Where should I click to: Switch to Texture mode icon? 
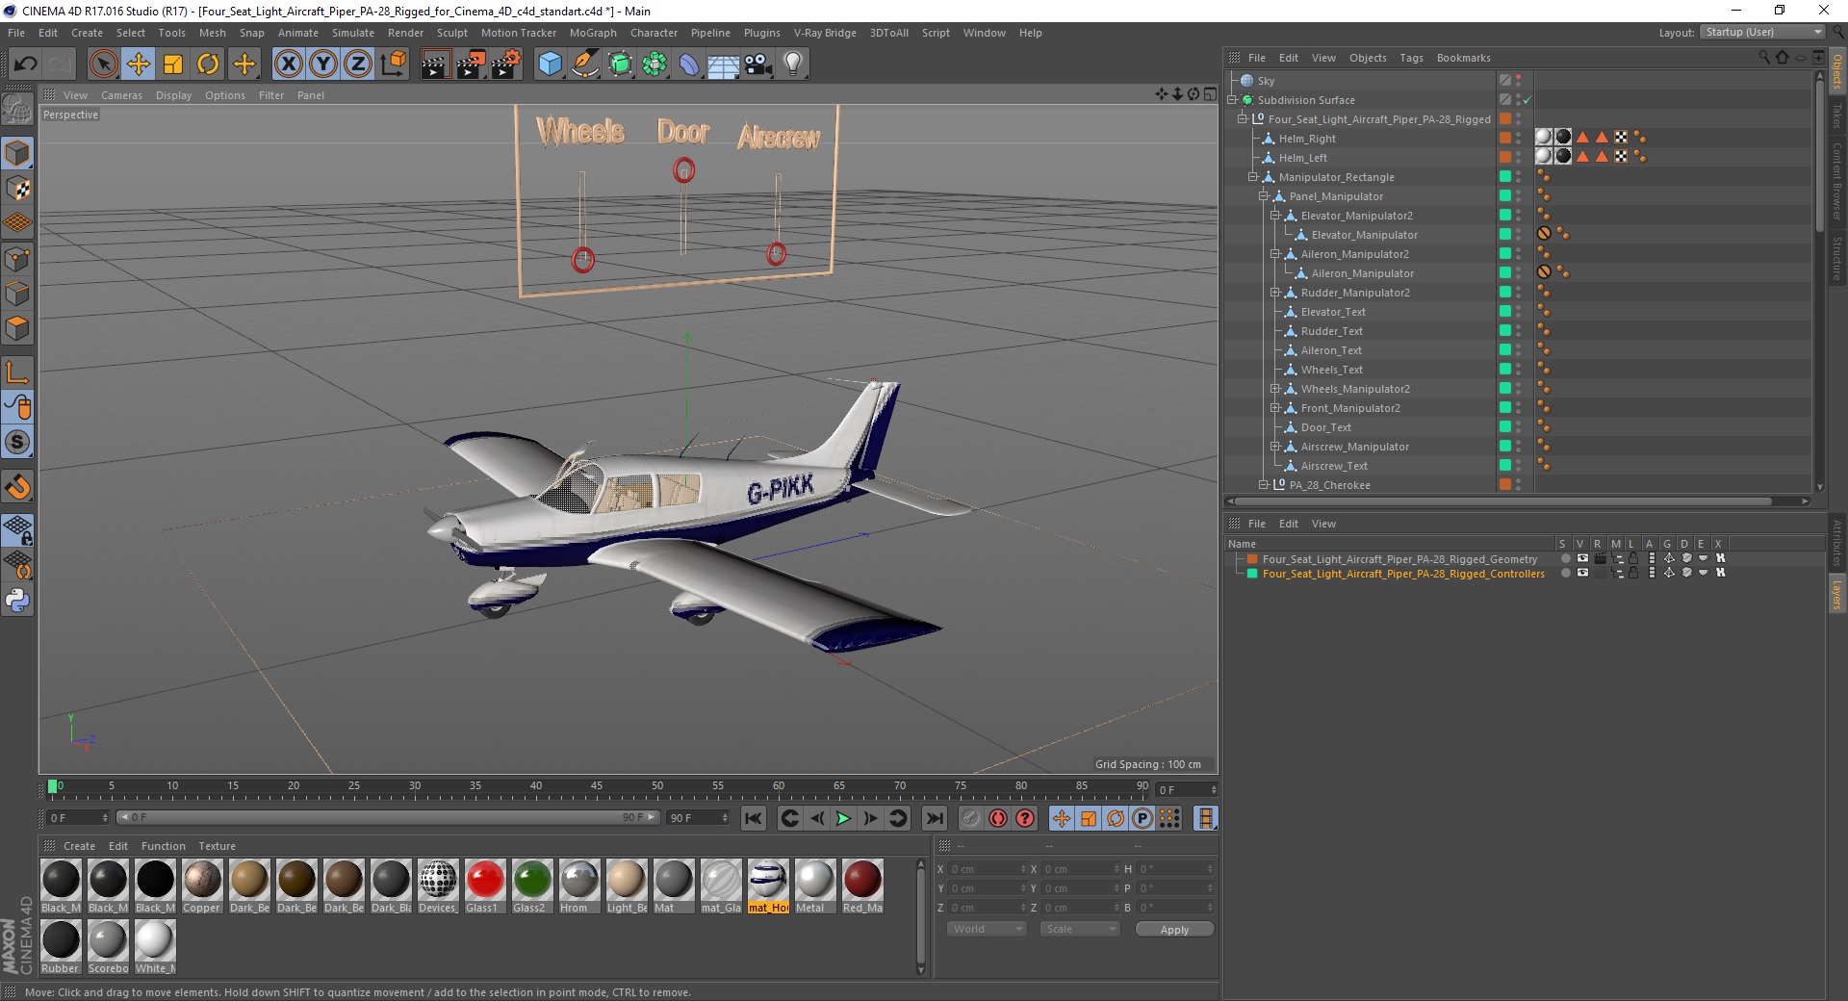coord(17,189)
